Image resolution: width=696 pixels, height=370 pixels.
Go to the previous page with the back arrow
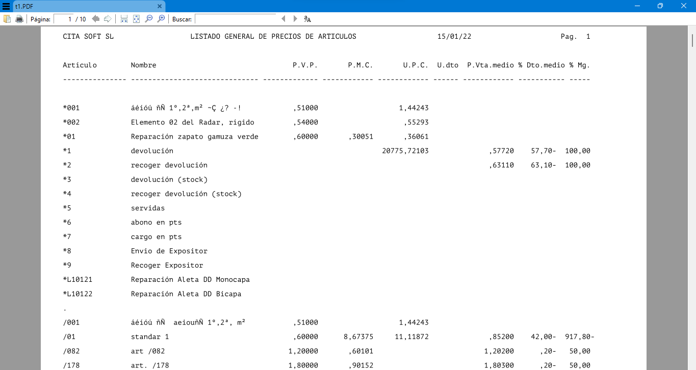point(96,18)
